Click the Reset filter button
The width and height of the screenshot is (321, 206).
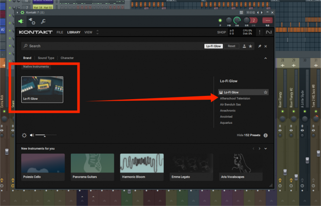[231, 46]
